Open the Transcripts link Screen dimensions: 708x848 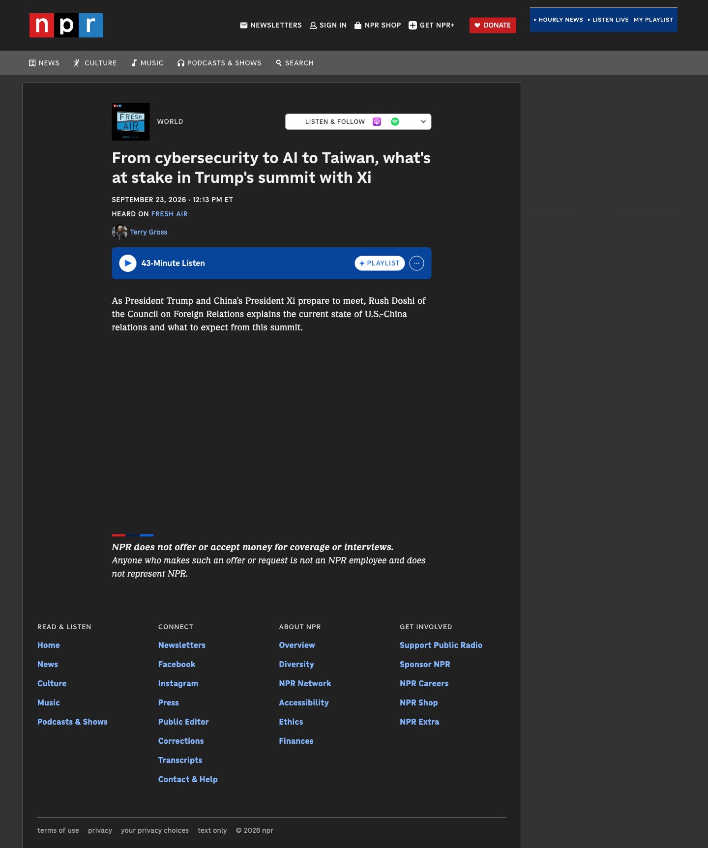click(180, 760)
